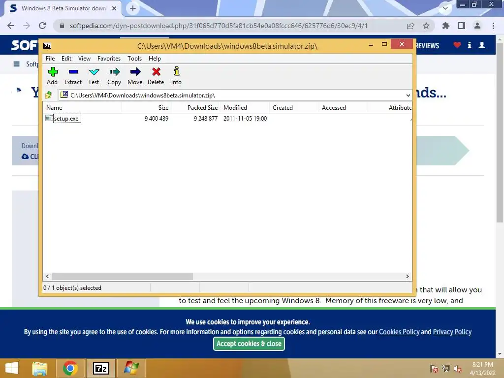The image size is (504, 378).
Task: Open the View menu
Action: pos(84,59)
